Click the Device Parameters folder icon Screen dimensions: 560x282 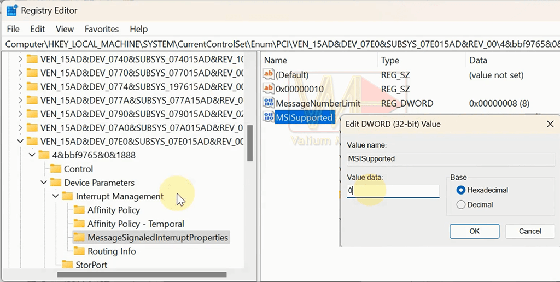56,183
